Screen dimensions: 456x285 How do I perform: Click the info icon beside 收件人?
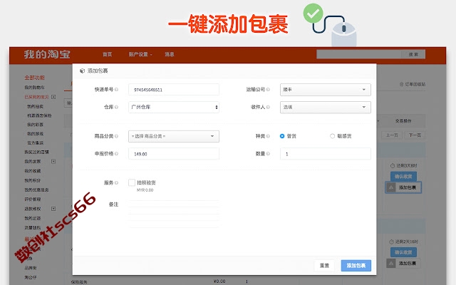click(268, 107)
